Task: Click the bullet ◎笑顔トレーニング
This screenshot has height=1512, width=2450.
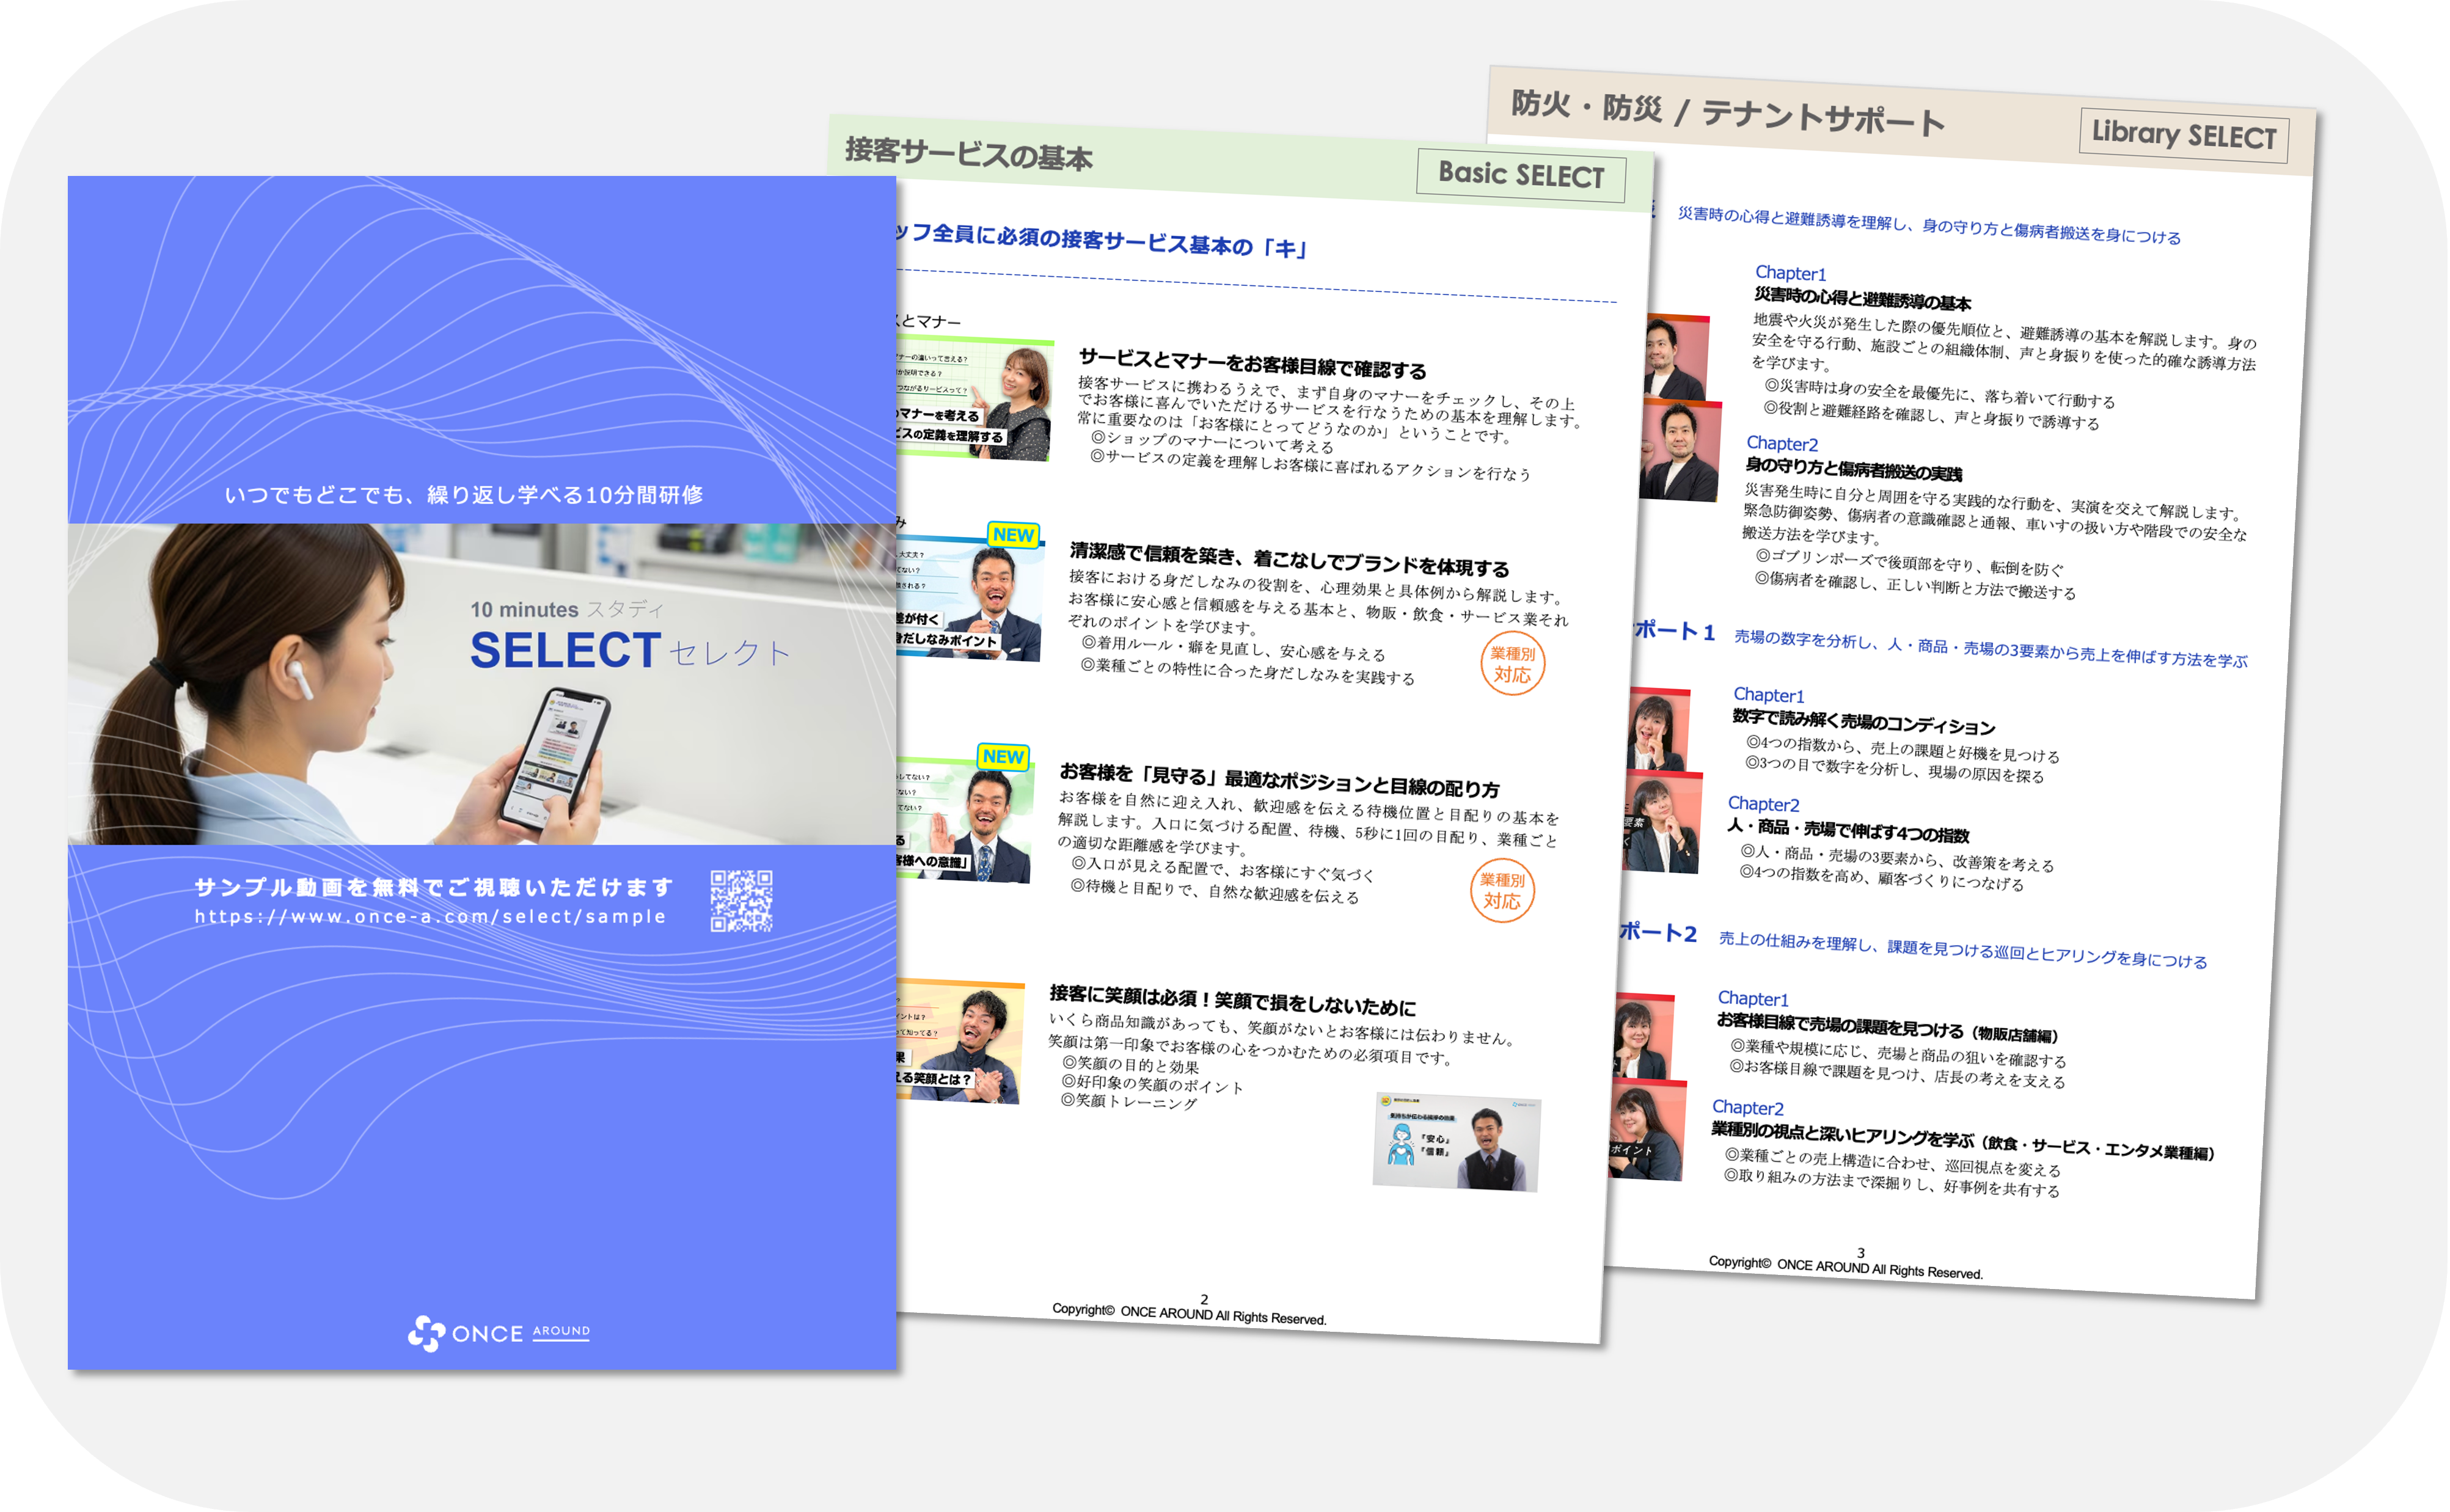Action: tap(1128, 1101)
